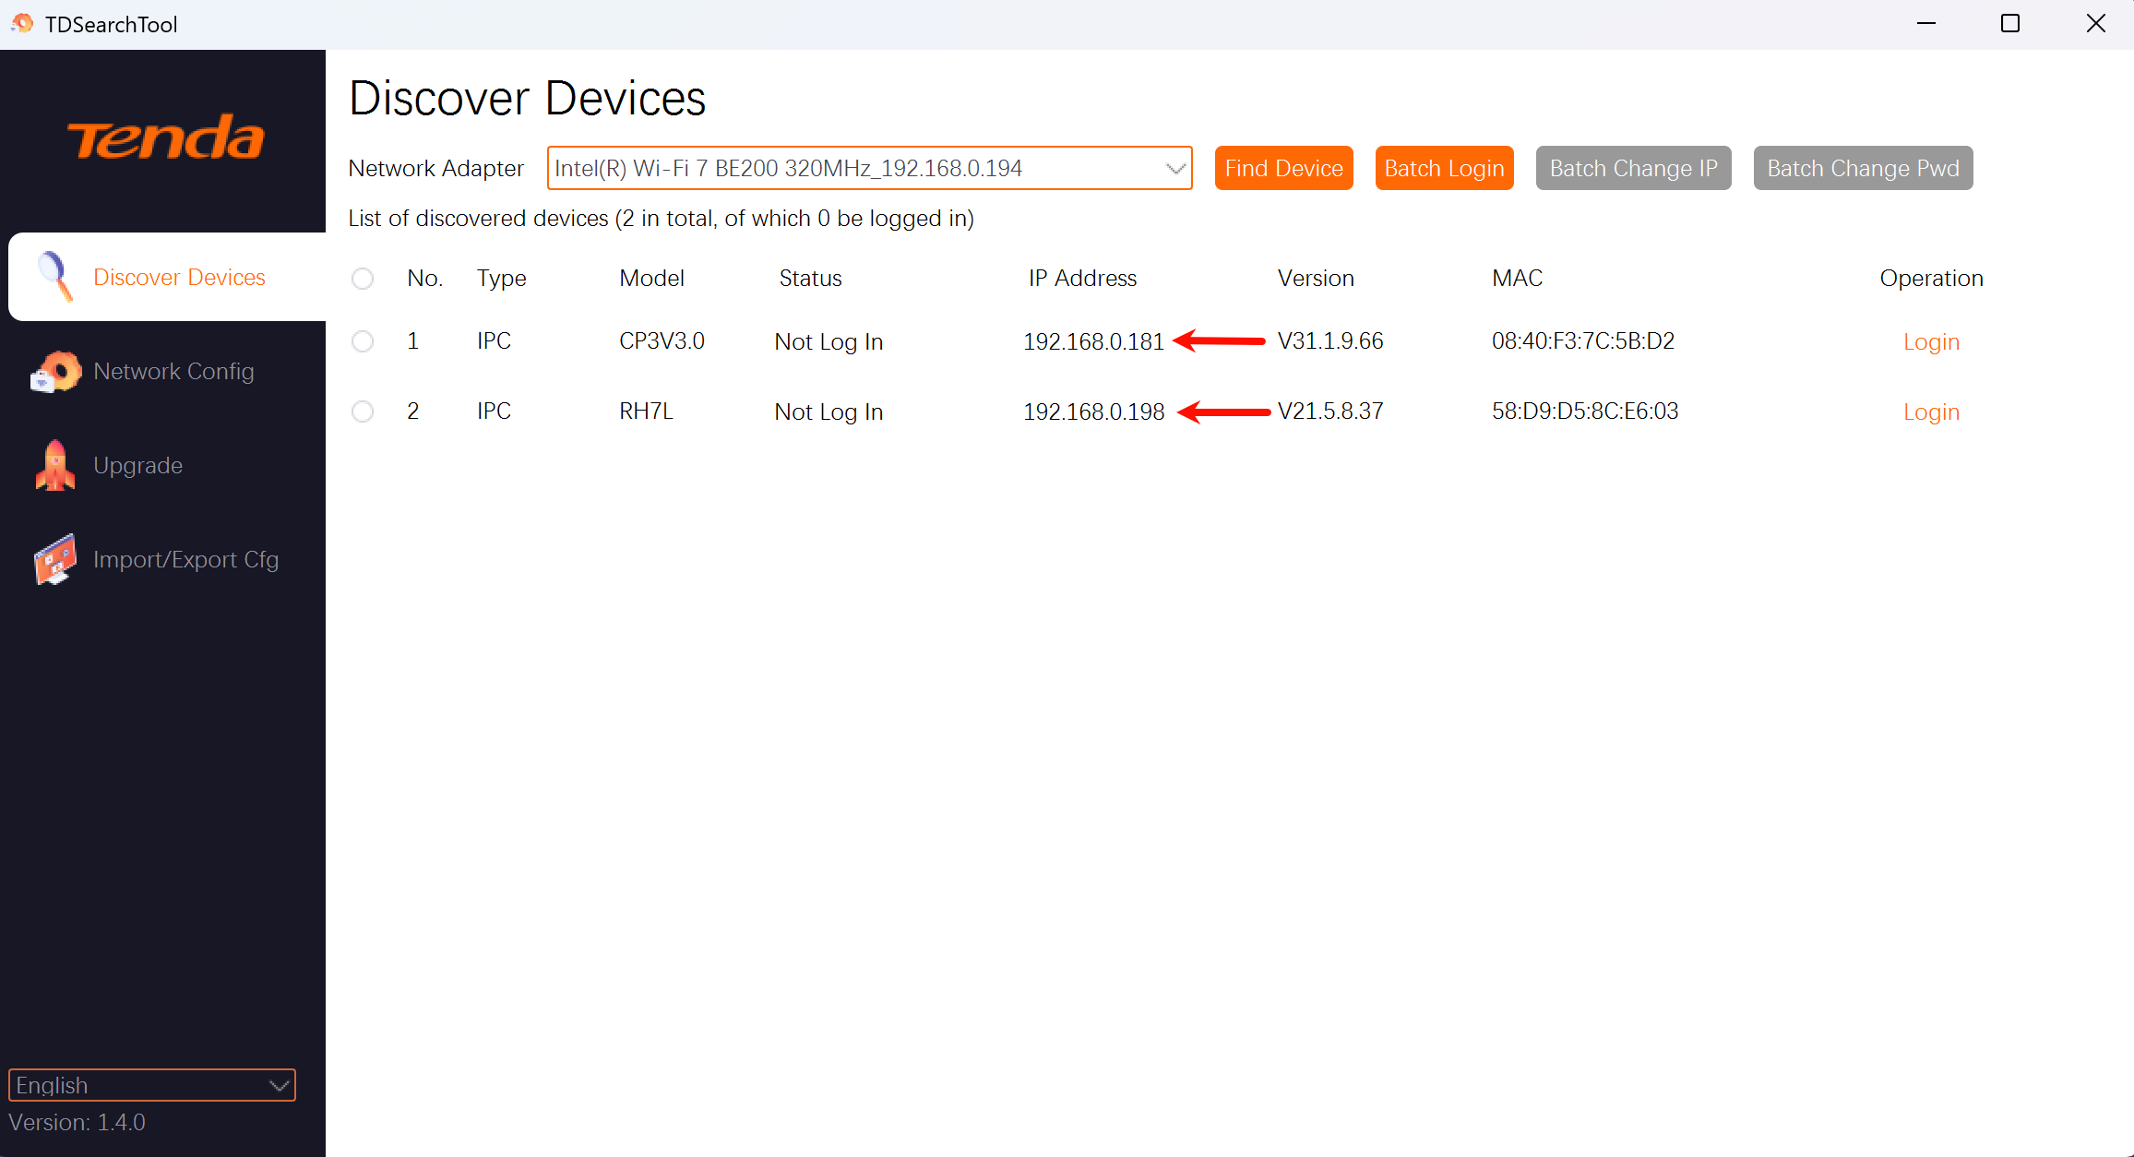This screenshot has height=1157, width=2134.
Task: Expand the Network Adapter dropdown arrow
Action: click(1174, 169)
